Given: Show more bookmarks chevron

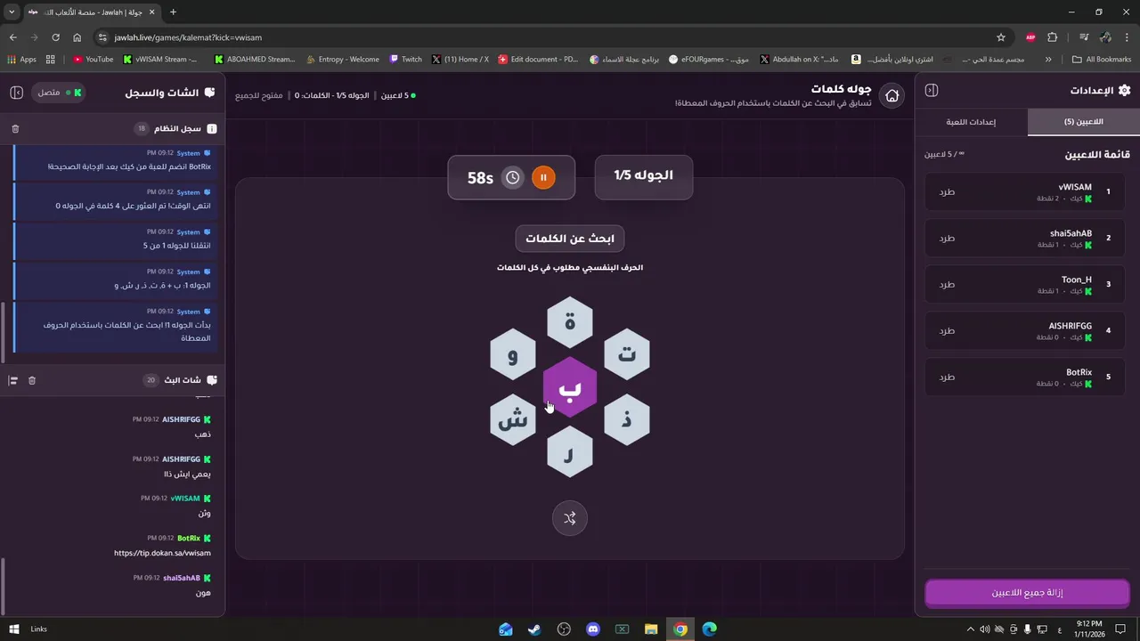Looking at the screenshot, I should click(1048, 60).
